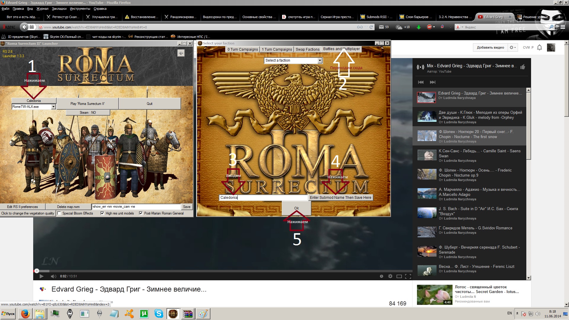Open WinRAR from the taskbar

point(188,313)
